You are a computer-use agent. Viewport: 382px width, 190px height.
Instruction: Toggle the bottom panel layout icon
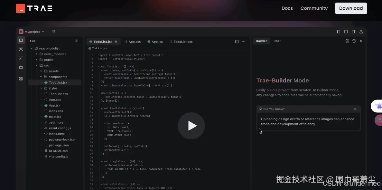pyautogui.click(x=346, y=32)
